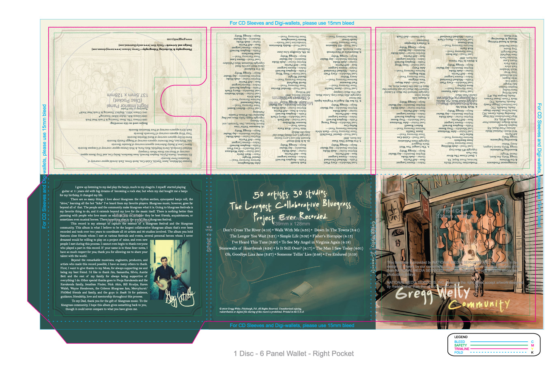Click the 'Stonewalls of Heartbreak (4:24)' track
Viewport: 559px width, 377px height.
pos(246,248)
